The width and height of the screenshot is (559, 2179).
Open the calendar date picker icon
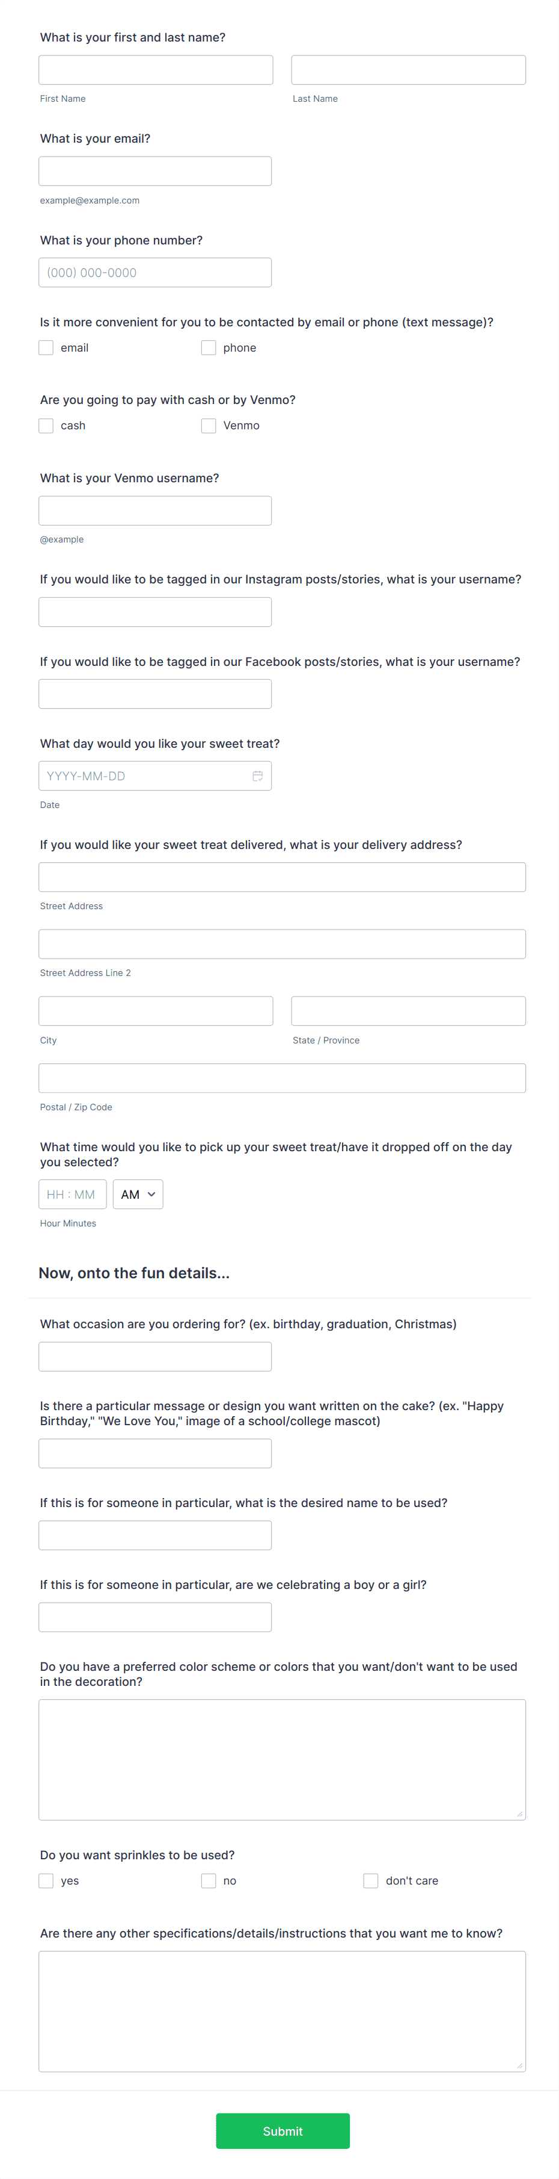click(257, 776)
